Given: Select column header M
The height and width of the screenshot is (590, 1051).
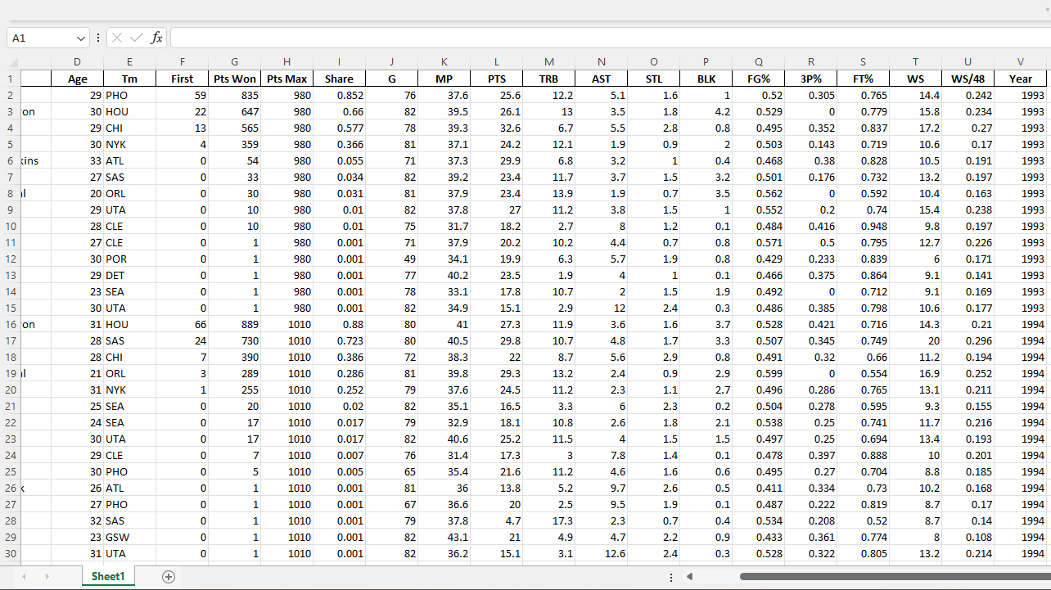Looking at the screenshot, I should (x=548, y=62).
